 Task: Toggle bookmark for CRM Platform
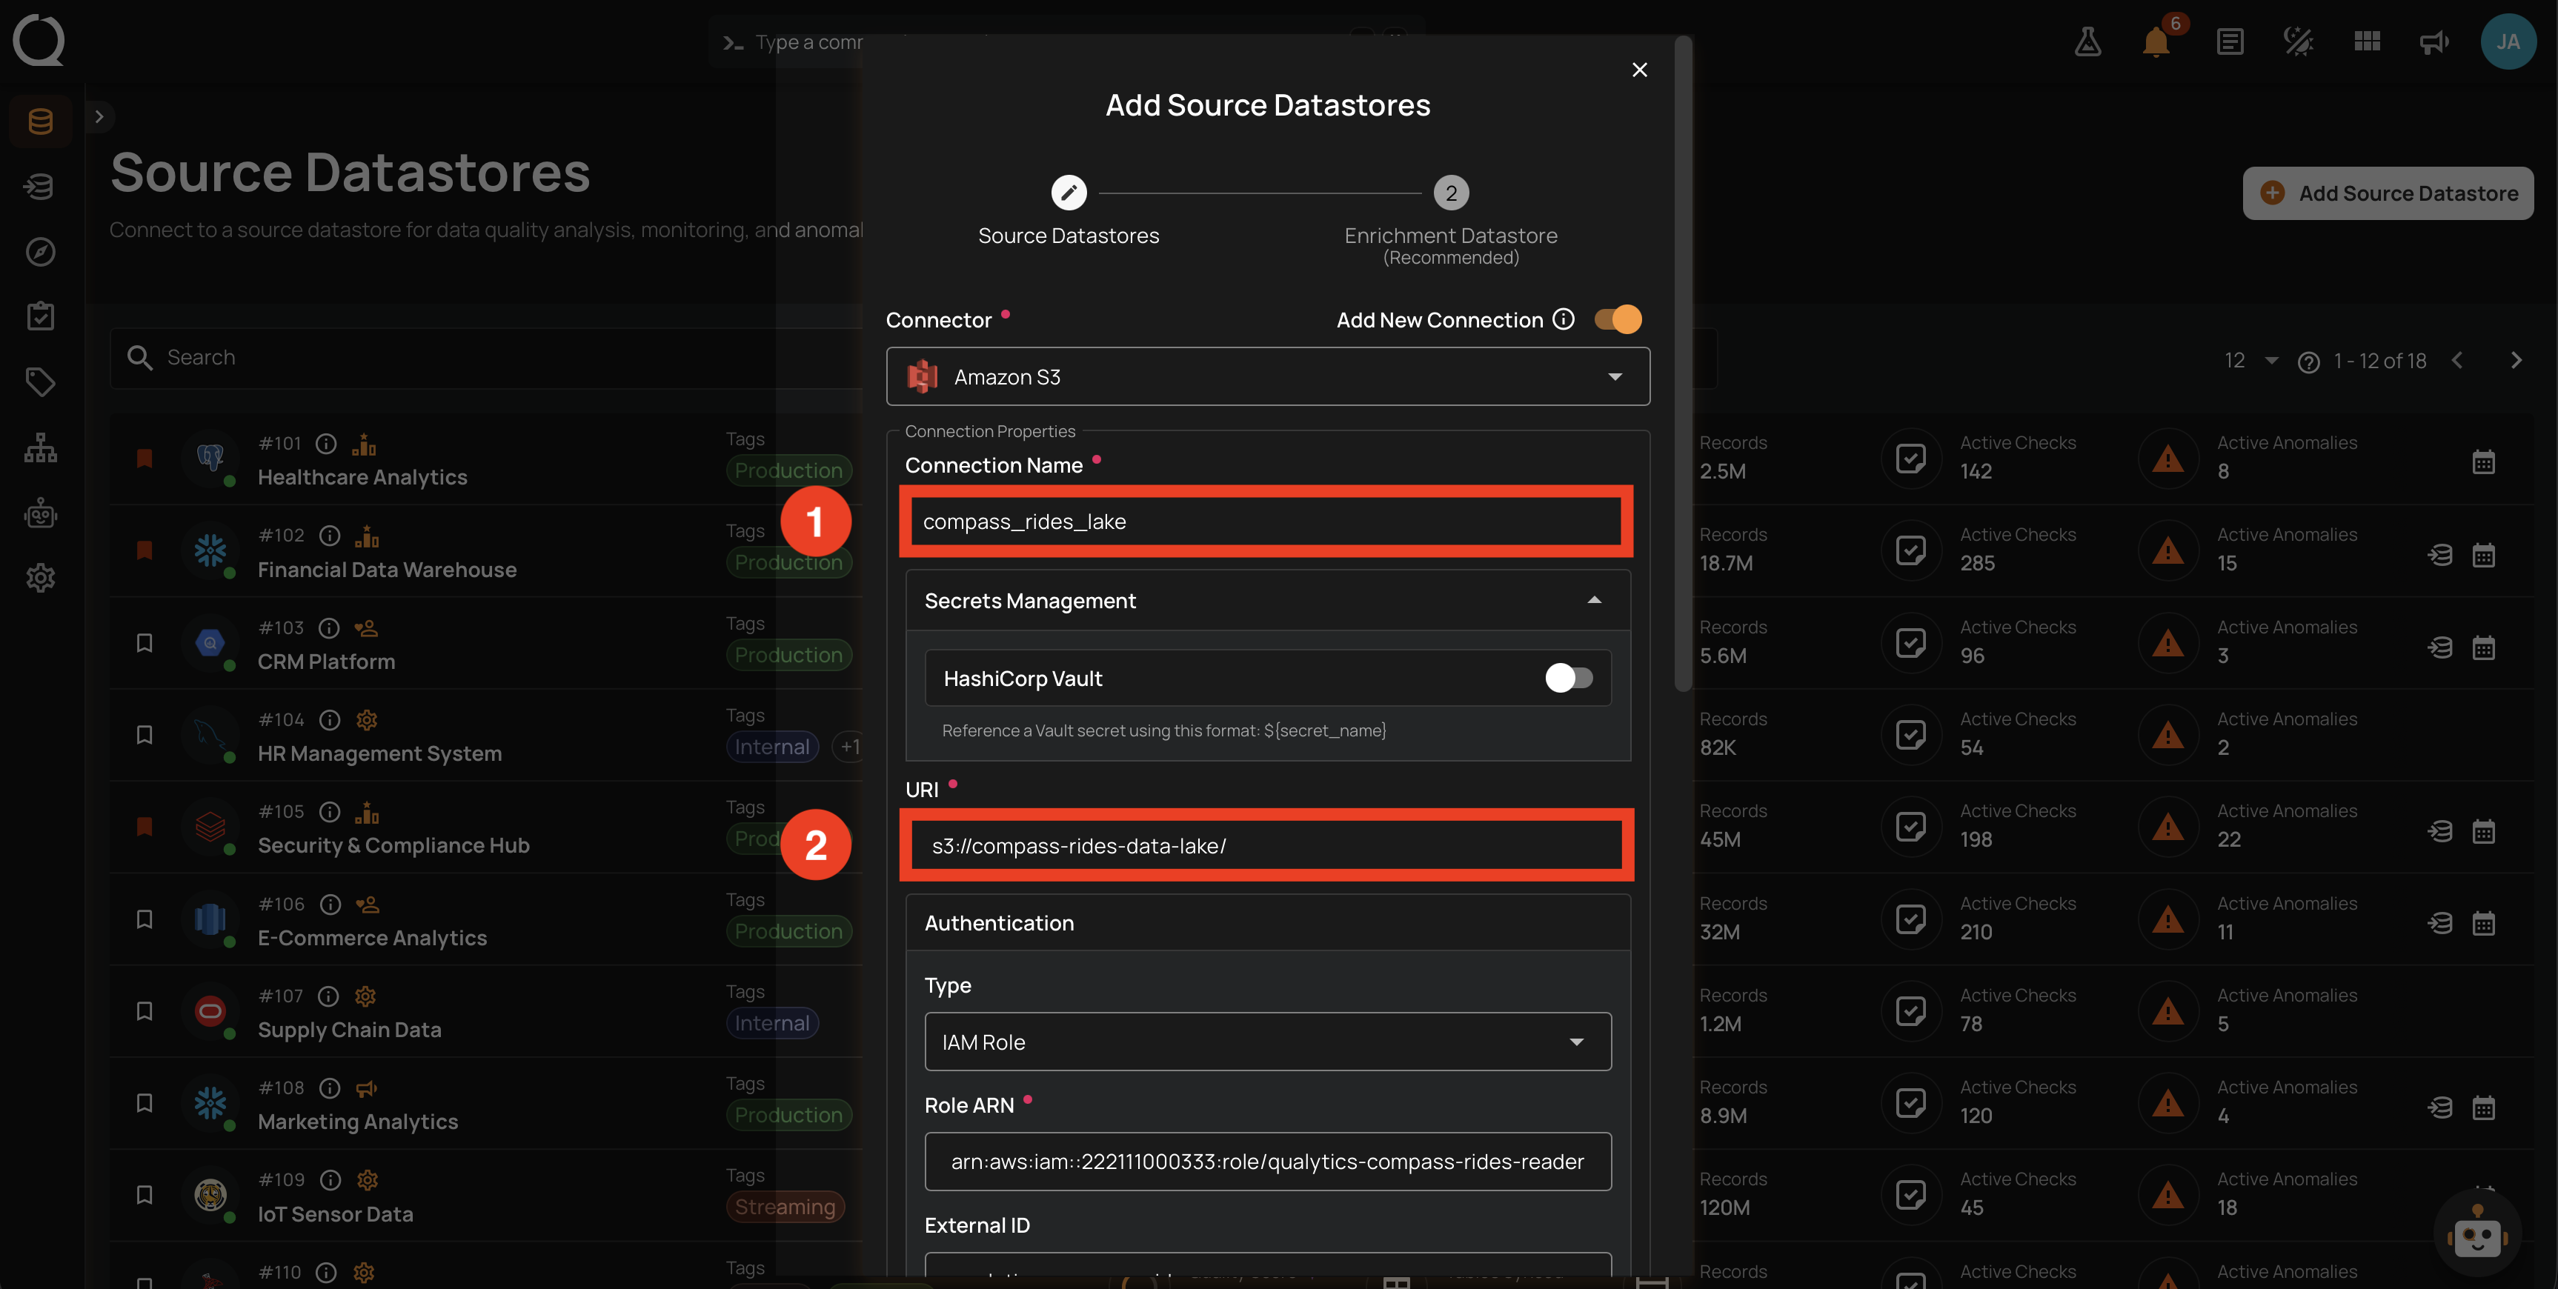coord(145,642)
